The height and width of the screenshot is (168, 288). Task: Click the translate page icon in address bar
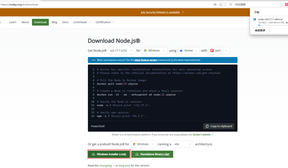pyautogui.click(x=215, y=4)
